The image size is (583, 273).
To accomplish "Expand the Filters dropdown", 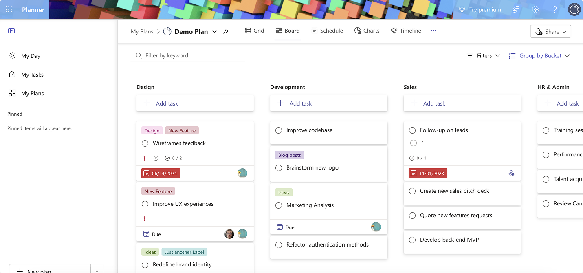I will tap(483, 55).
